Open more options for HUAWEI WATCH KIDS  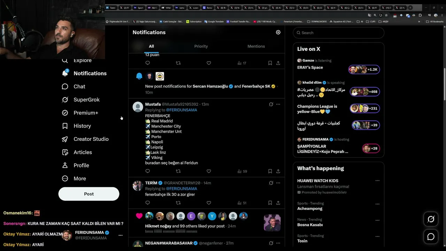(377, 181)
